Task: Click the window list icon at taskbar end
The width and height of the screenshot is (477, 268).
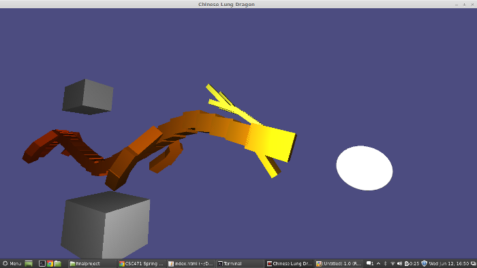Action: click(x=474, y=263)
